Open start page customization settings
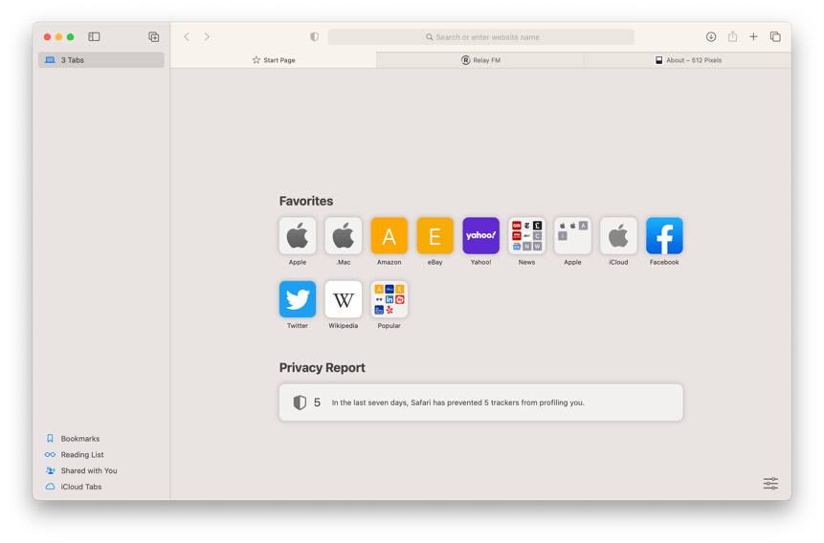Screen dimensions: 824x543 coord(770,483)
